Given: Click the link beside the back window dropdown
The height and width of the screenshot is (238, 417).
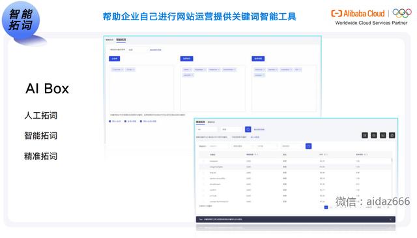Looking at the screenshot, I should coord(156,50).
